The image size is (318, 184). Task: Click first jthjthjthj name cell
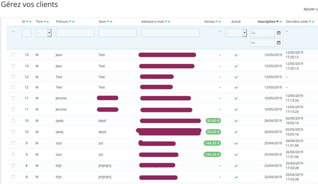(x=105, y=166)
